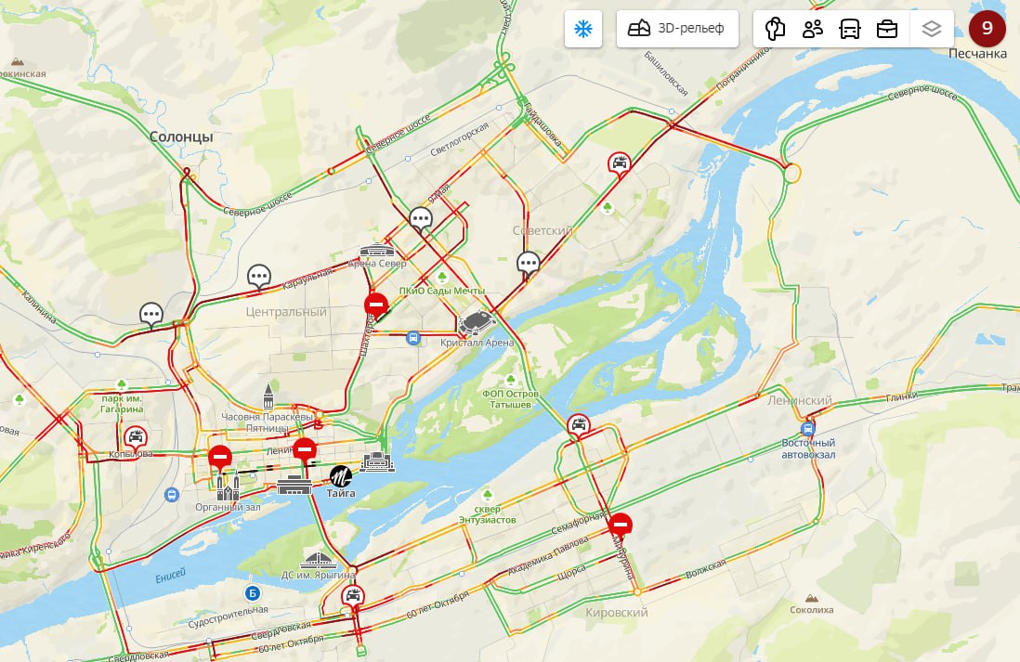Viewport: 1020px width, 662px height.
Task: Click the Органный зал landmark icon
Action: [x=228, y=487]
